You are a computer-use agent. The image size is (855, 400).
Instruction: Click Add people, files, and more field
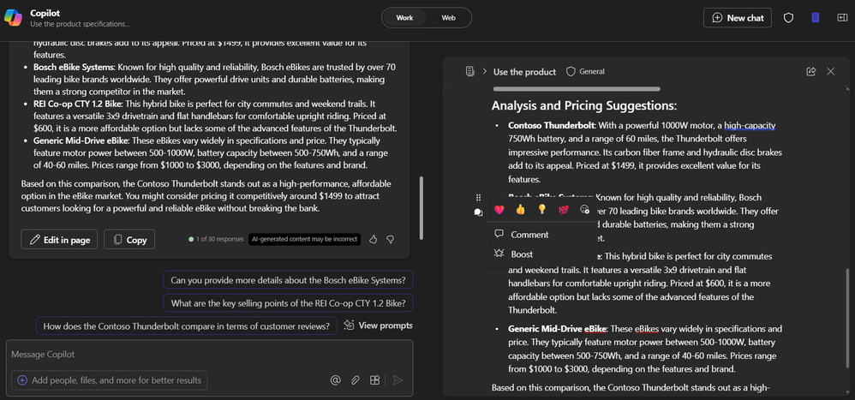point(110,380)
